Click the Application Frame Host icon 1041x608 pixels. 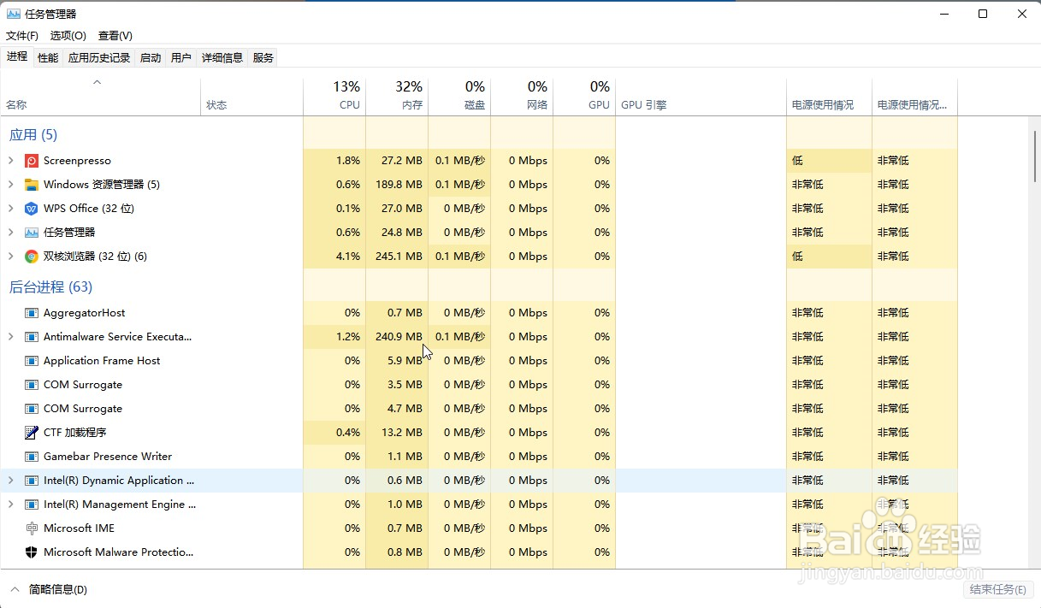(32, 361)
